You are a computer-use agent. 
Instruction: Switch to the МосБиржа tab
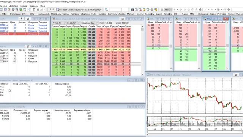coord(203,14)
